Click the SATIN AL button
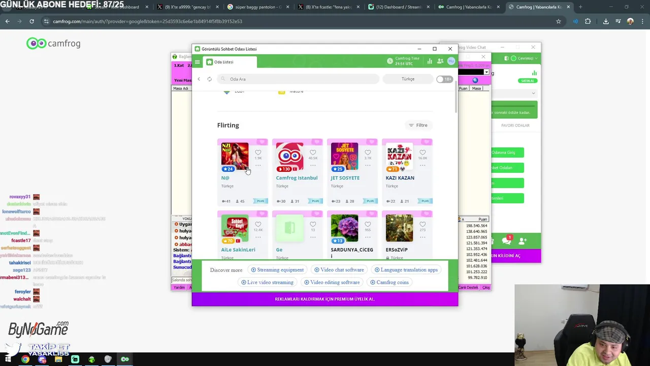 tap(528, 81)
